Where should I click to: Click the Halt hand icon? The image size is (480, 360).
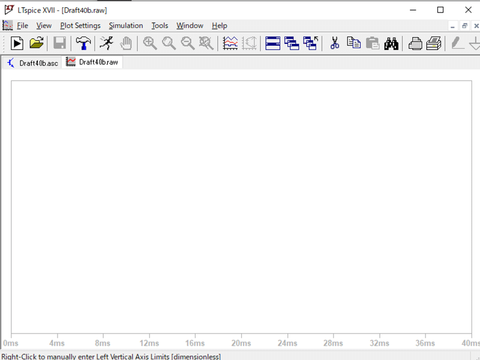[126, 43]
